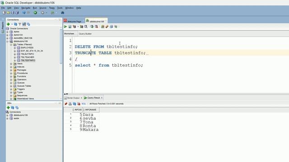Open the File menu
Screen dimensions: 289x162
tap(3, 8)
